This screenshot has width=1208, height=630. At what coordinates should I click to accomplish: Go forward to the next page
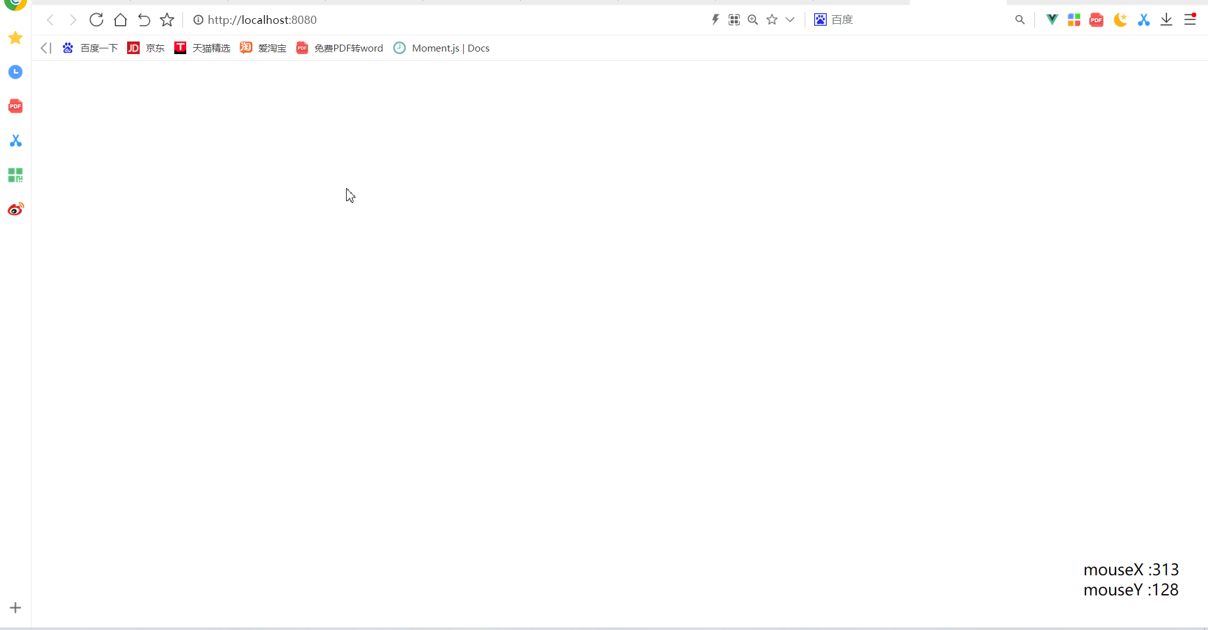[x=73, y=20]
